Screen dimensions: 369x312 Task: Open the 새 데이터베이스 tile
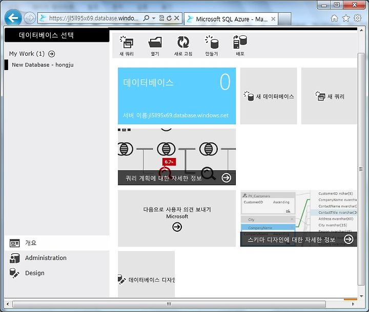click(269, 96)
